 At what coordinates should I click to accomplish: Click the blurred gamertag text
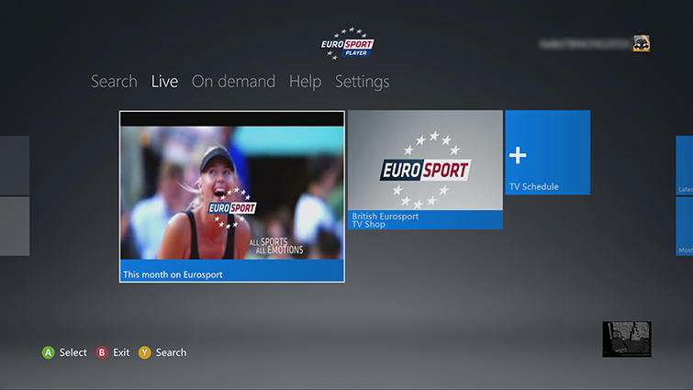point(586,44)
